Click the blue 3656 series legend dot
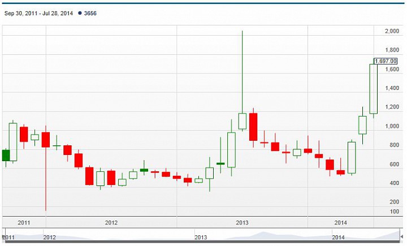Screen dimensions: 407x246 tap(80, 13)
